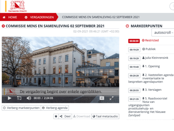Mark meeting as favorite with star button
This screenshot has width=174, height=131.
[56, 116]
